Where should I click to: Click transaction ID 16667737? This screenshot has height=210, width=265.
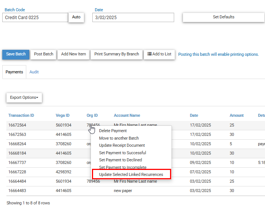[x=17, y=162]
